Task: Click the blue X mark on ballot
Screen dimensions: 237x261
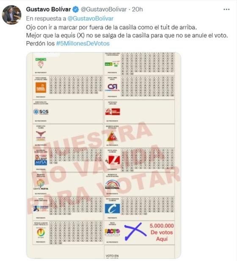Action: [x=135, y=231]
